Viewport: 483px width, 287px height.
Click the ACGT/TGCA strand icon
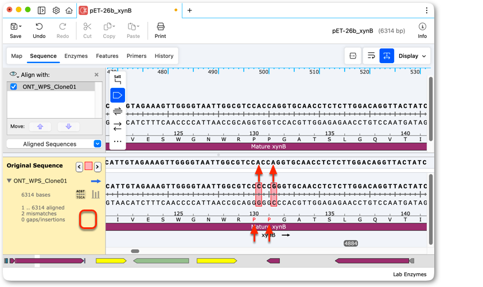point(80,194)
